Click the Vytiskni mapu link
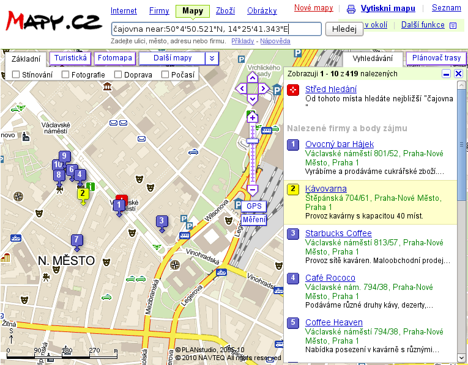 388,9
